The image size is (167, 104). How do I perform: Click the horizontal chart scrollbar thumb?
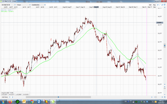click(58, 97)
